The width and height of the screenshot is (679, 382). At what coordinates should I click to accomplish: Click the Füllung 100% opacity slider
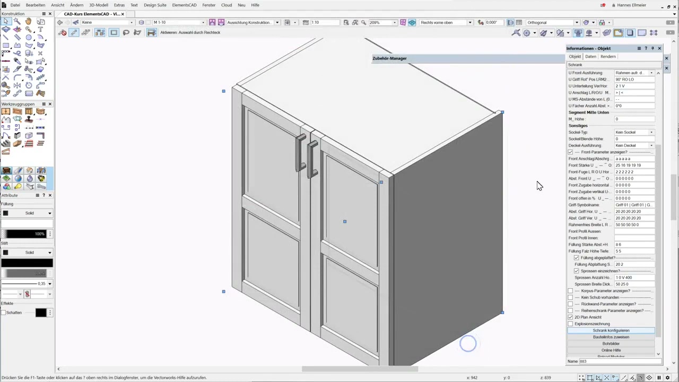point(24,233)
